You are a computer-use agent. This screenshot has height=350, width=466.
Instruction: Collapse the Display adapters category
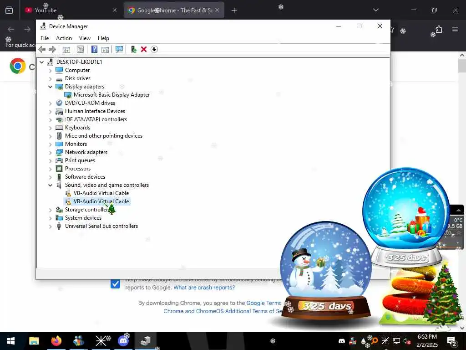point(50,87)
